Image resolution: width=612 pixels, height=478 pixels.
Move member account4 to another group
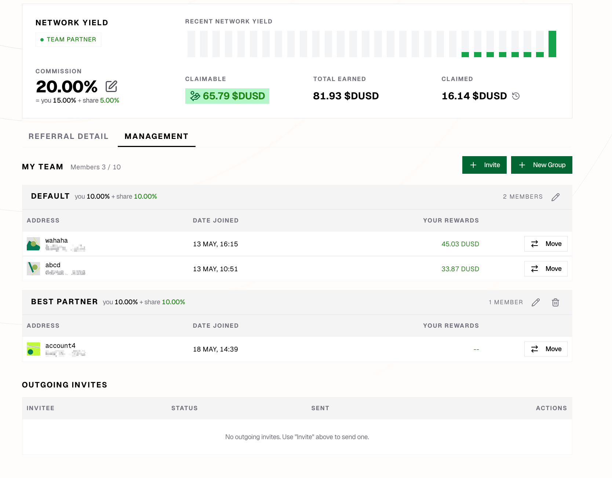(x=546, y=349)
